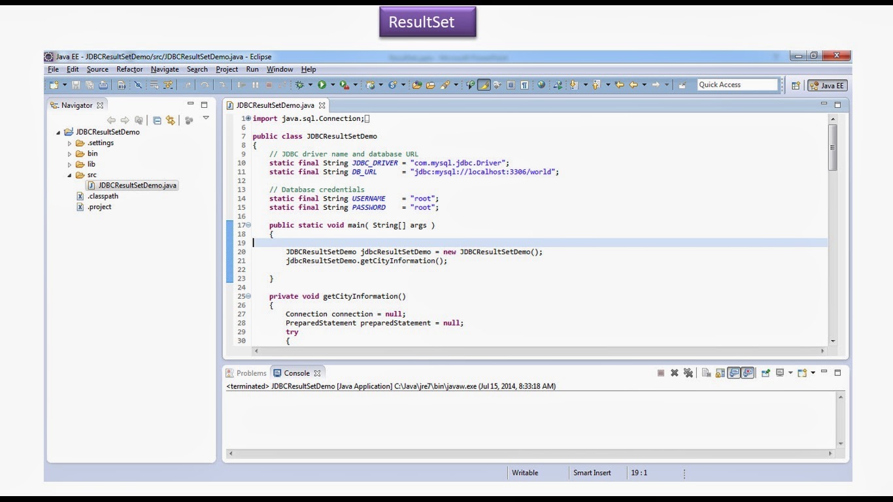The width and height of the screenshot is (893, 502).
Task: Click the Java EE perspective button
Action: coord(826,85)
